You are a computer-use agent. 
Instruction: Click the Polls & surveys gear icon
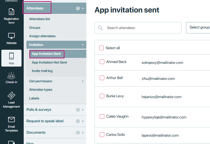[x=78, y=110]
